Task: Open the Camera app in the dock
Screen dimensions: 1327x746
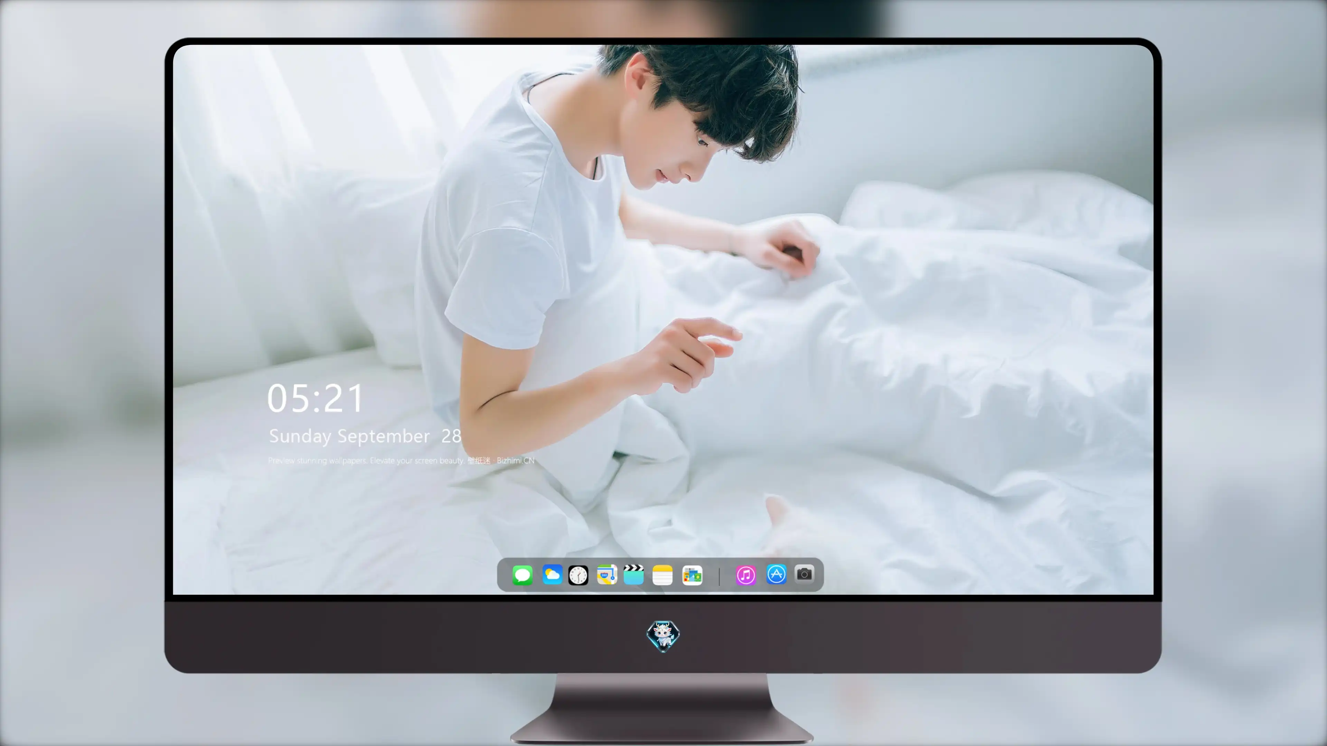Action: coord(804,574)
